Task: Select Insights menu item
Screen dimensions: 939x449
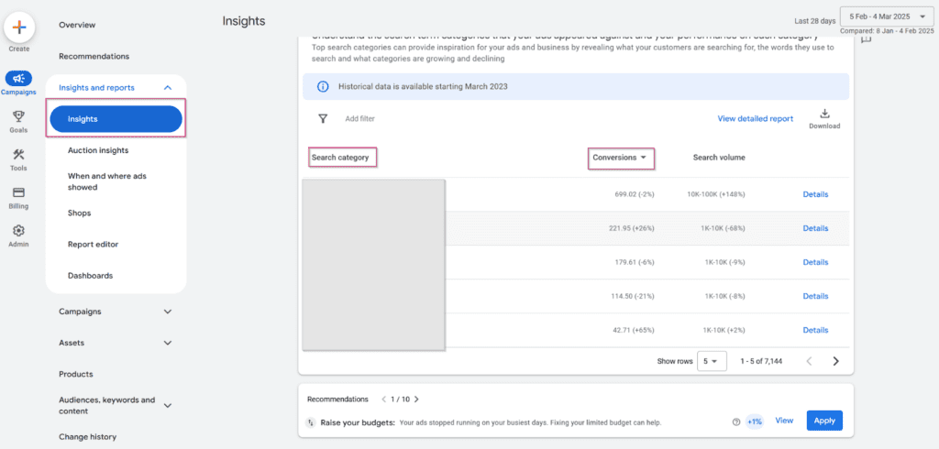Action: tap(116, 118)
